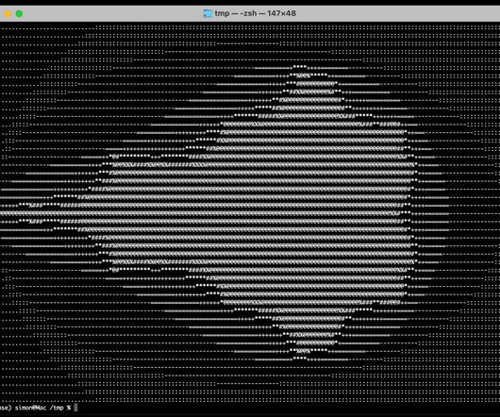Image resolution: width=500 pixels, height=417 pixels.
Task: Click the terminal cursor block after the prompt
Action: click(x=75, y=408)
